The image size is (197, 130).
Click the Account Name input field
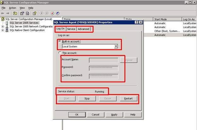pos(104,60)
